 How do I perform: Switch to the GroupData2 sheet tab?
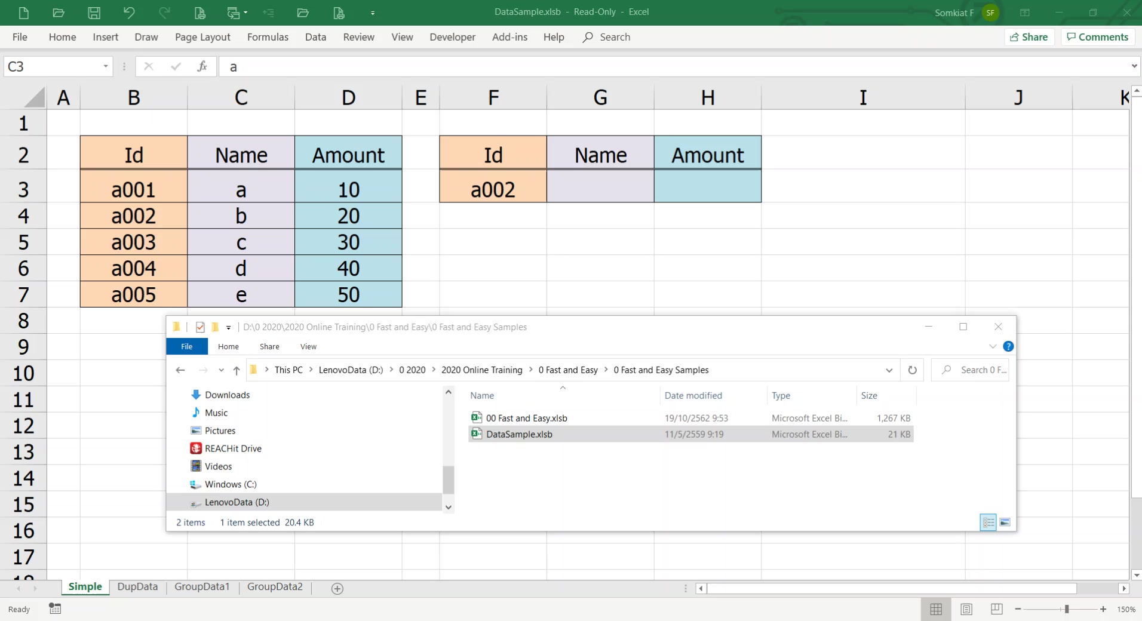pyautogui.click(x=275, y=587)
